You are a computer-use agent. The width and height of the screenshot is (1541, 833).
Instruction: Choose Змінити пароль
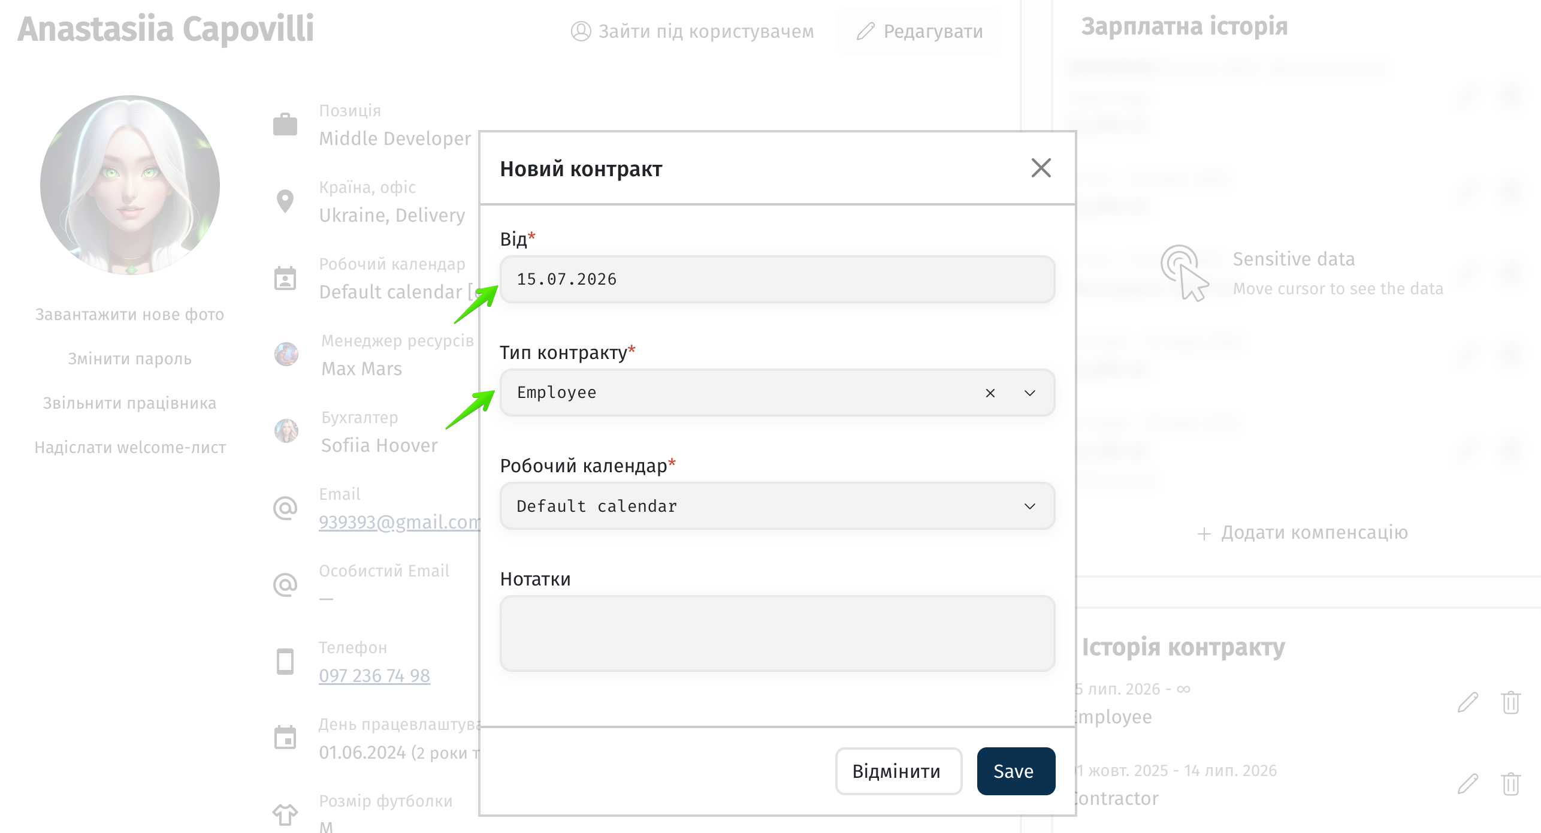coord(129,359)
